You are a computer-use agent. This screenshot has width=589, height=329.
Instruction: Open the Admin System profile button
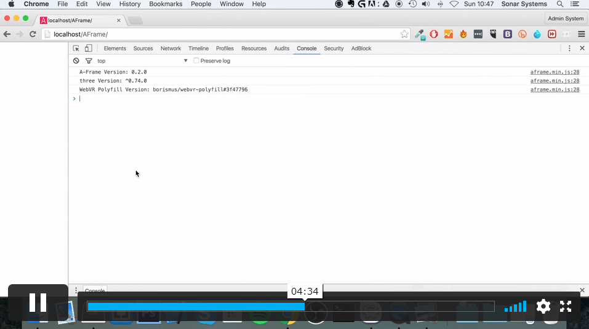(566, 18)
